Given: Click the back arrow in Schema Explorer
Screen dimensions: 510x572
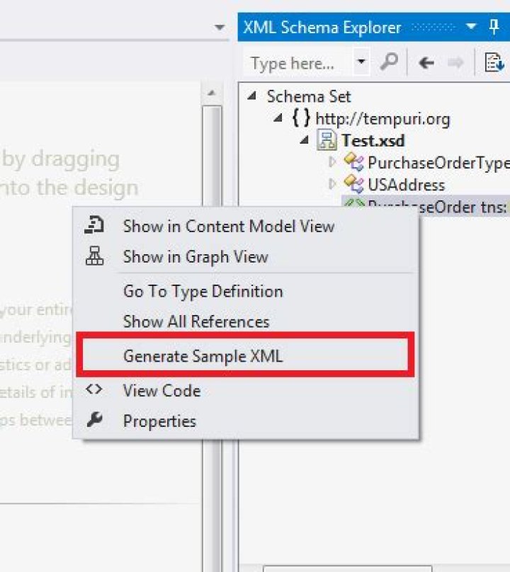Looking at the screenshot, I should coord(426,63).
